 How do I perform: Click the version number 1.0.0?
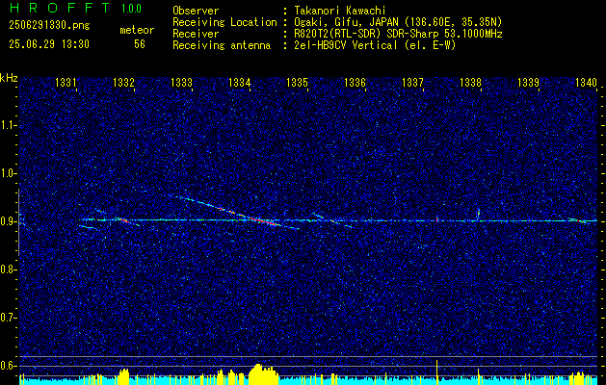tap(131, 9)
